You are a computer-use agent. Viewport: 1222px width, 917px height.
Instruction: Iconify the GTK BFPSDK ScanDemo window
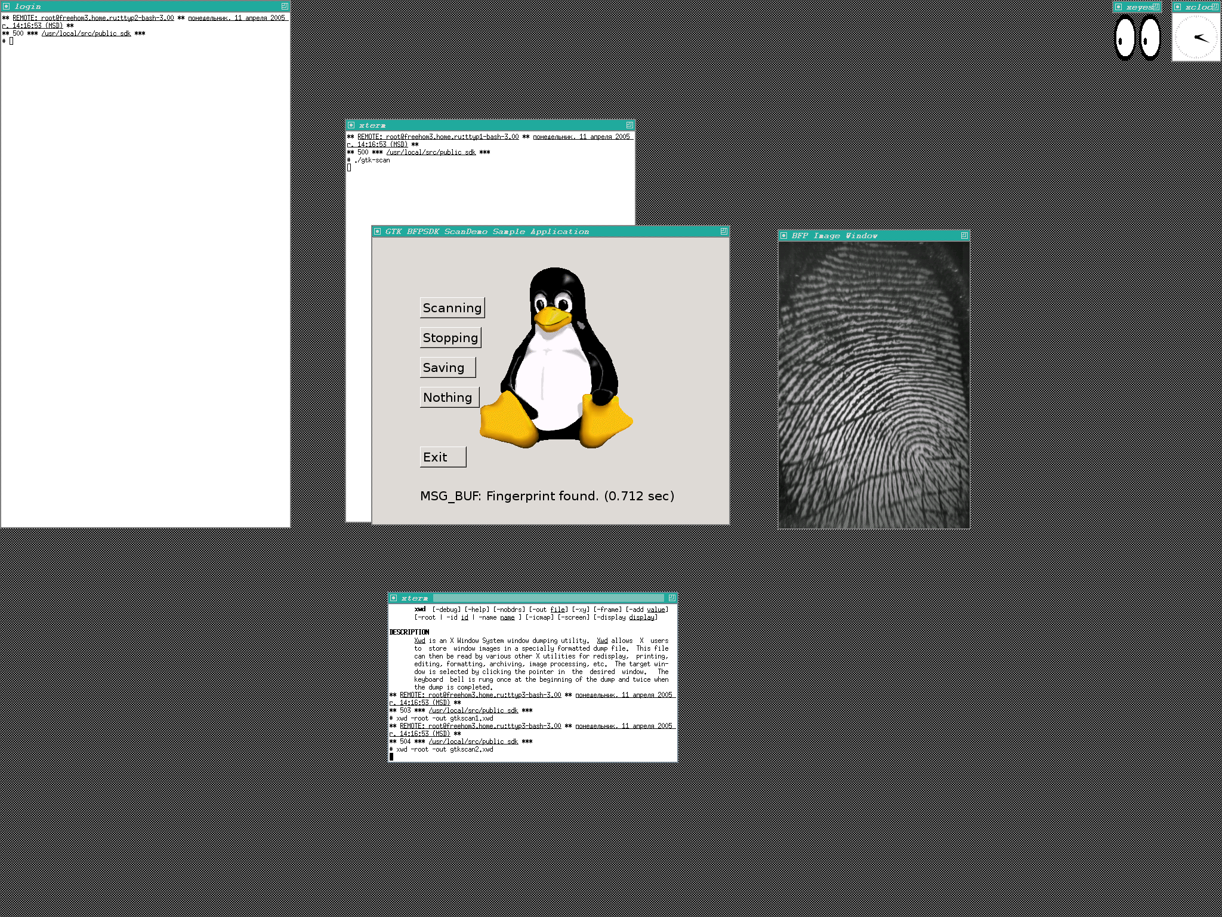(x=378, y=232)
